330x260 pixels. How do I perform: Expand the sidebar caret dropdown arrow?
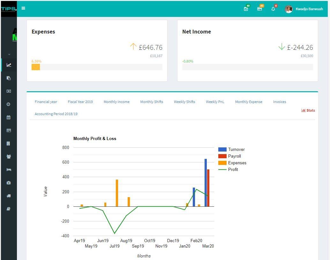(x=9, y=55)
